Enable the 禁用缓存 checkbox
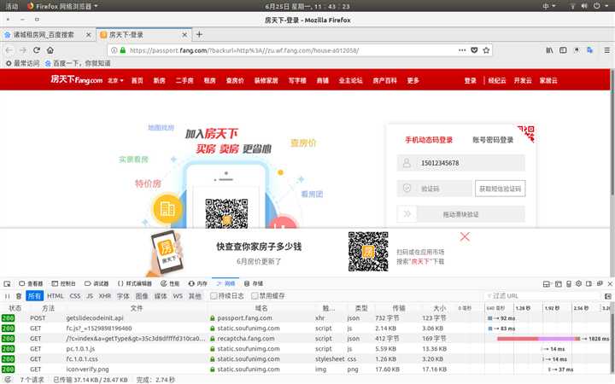This screenshot has height=384, width=615. (255, 295)
